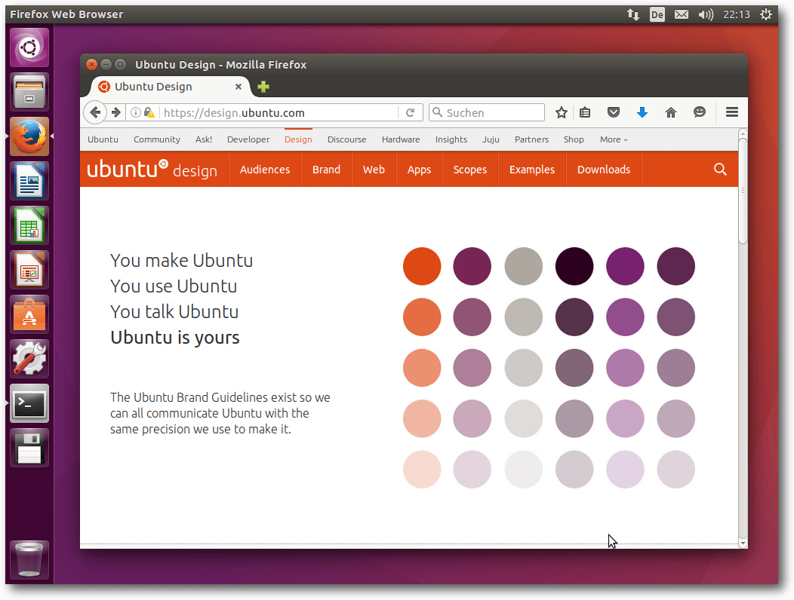
Task: Bookmark this page with the star
Action: click(561, 112)
